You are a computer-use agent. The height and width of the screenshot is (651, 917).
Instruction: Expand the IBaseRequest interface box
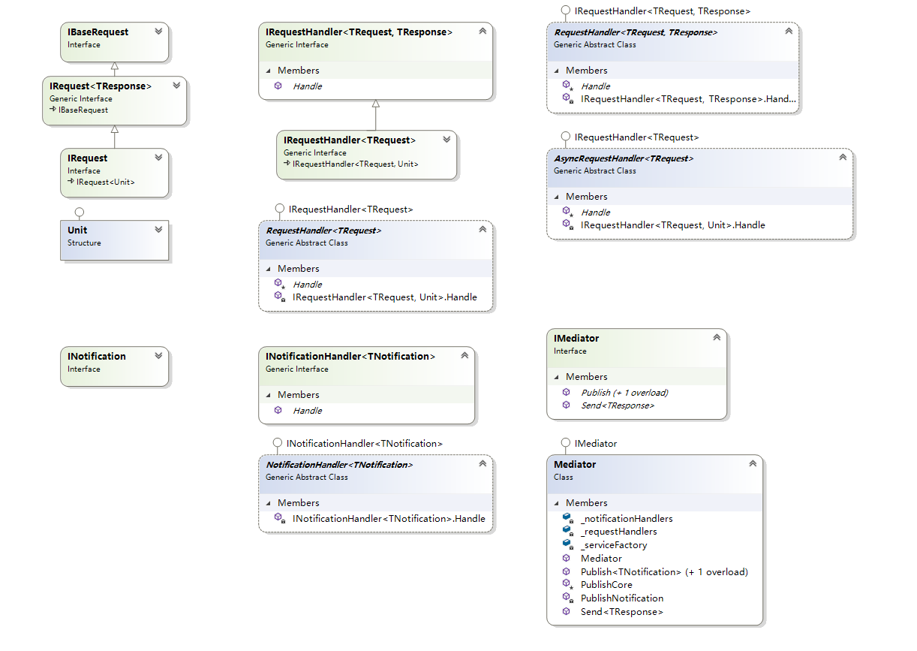click(158, 32)
